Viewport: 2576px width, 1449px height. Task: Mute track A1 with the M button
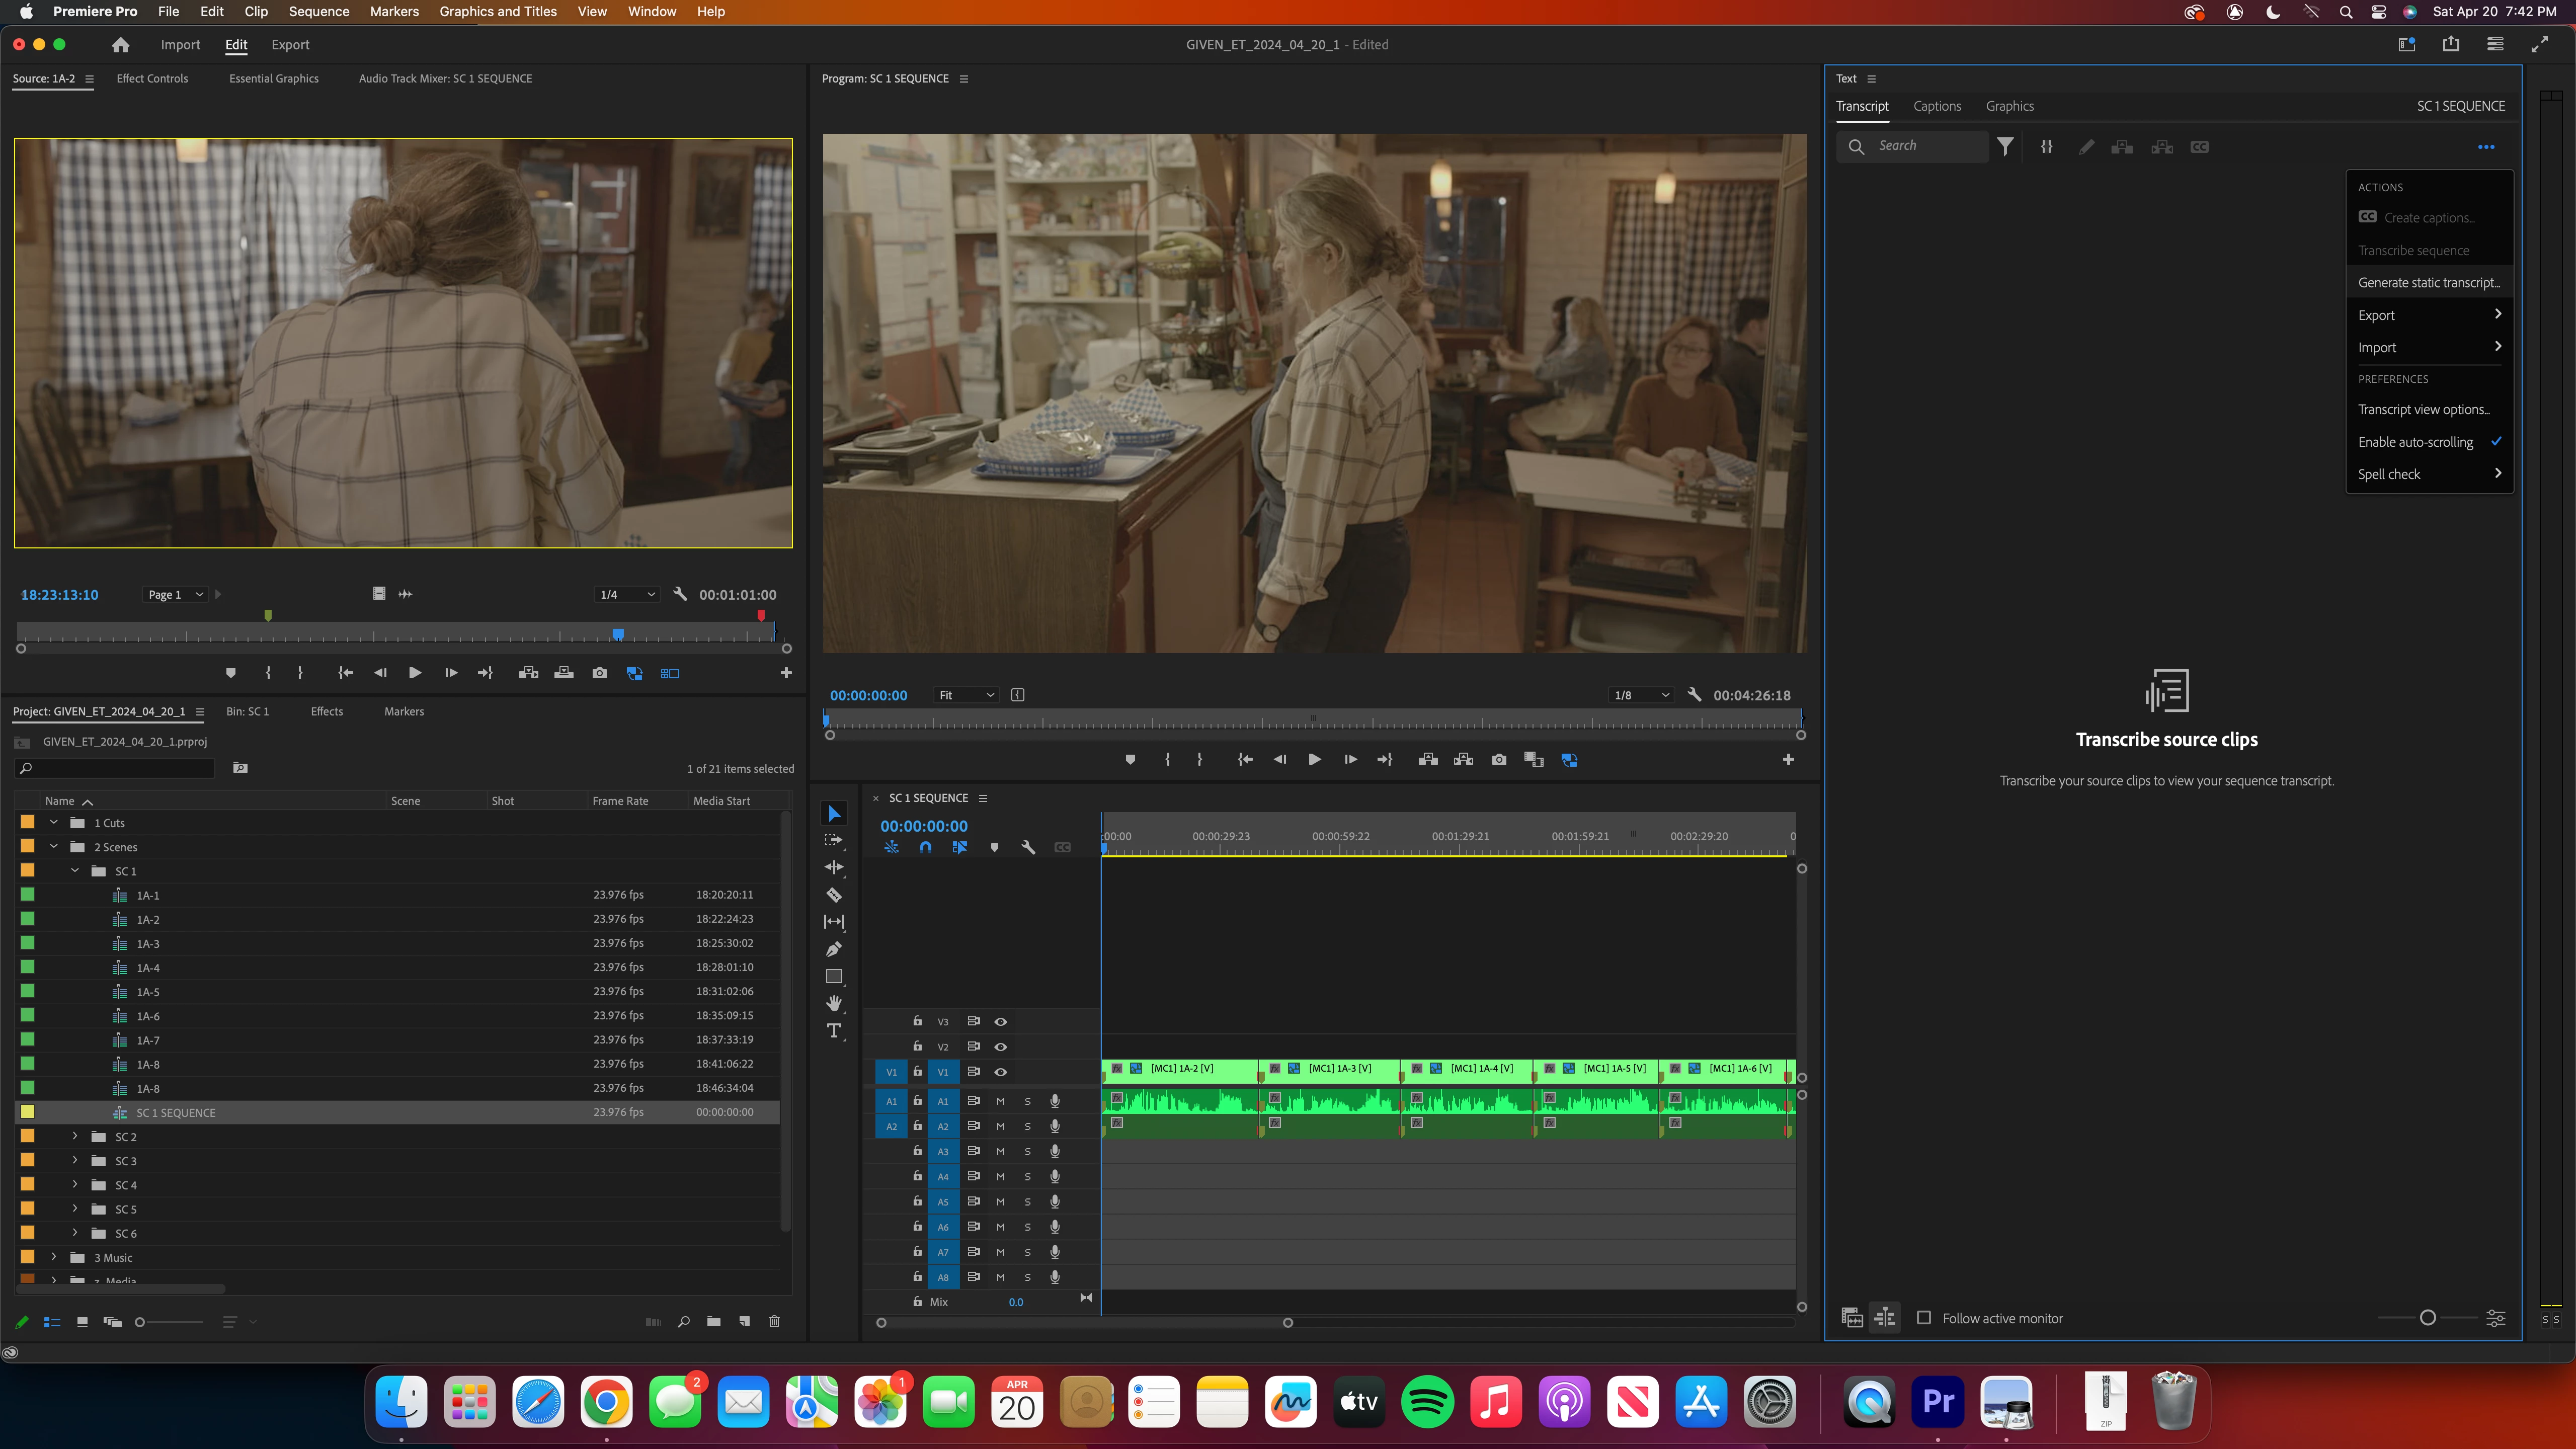pyautogui.click(x=1000, y=1101)
